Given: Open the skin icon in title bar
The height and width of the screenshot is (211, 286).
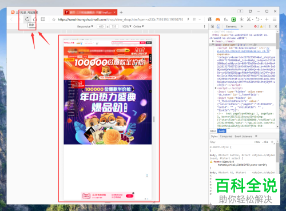Looking at the screenshot, I should pos(251,11).
